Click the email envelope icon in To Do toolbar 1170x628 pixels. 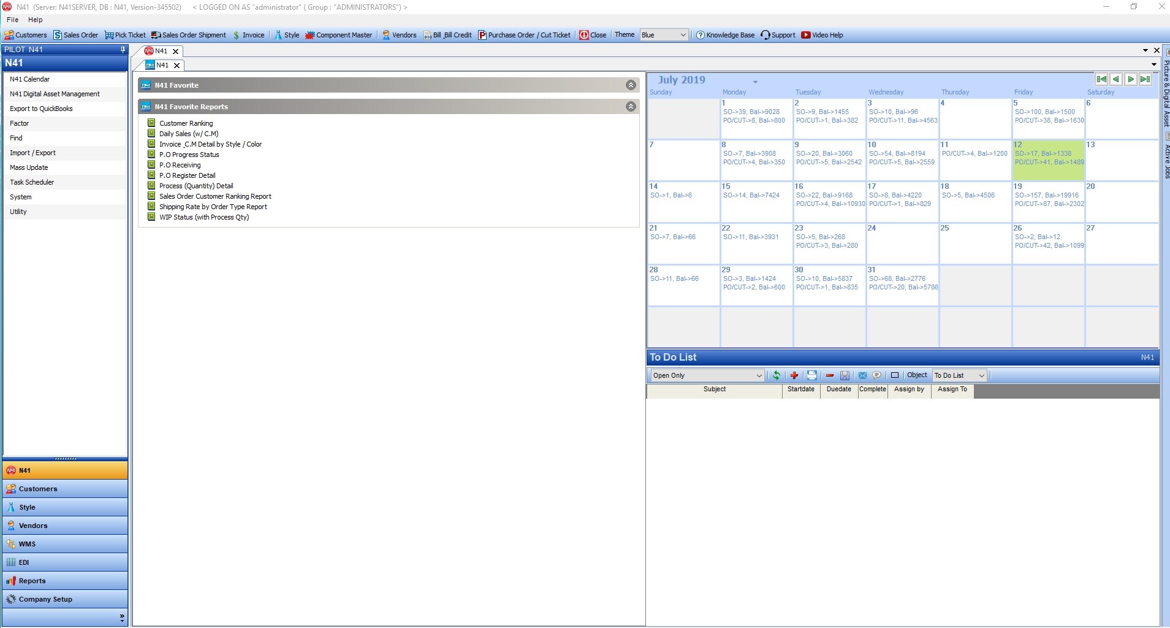(x=862, y=375)
